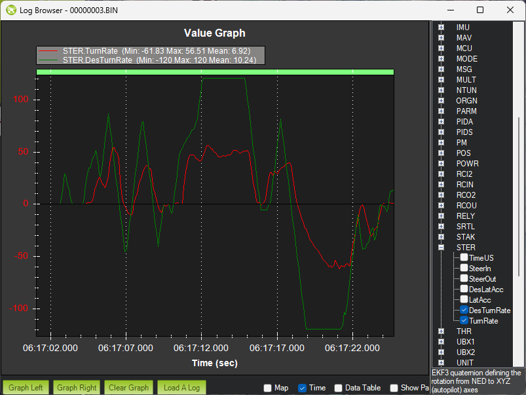The width and height of the screenshot is (526, 395).
Task: Disable the Time checkbox
Action: [x=302, y=388]
